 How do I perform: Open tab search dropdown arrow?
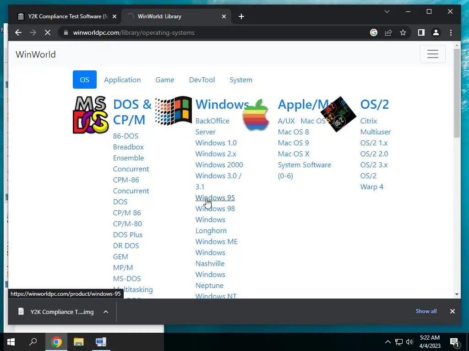point(387,11)
